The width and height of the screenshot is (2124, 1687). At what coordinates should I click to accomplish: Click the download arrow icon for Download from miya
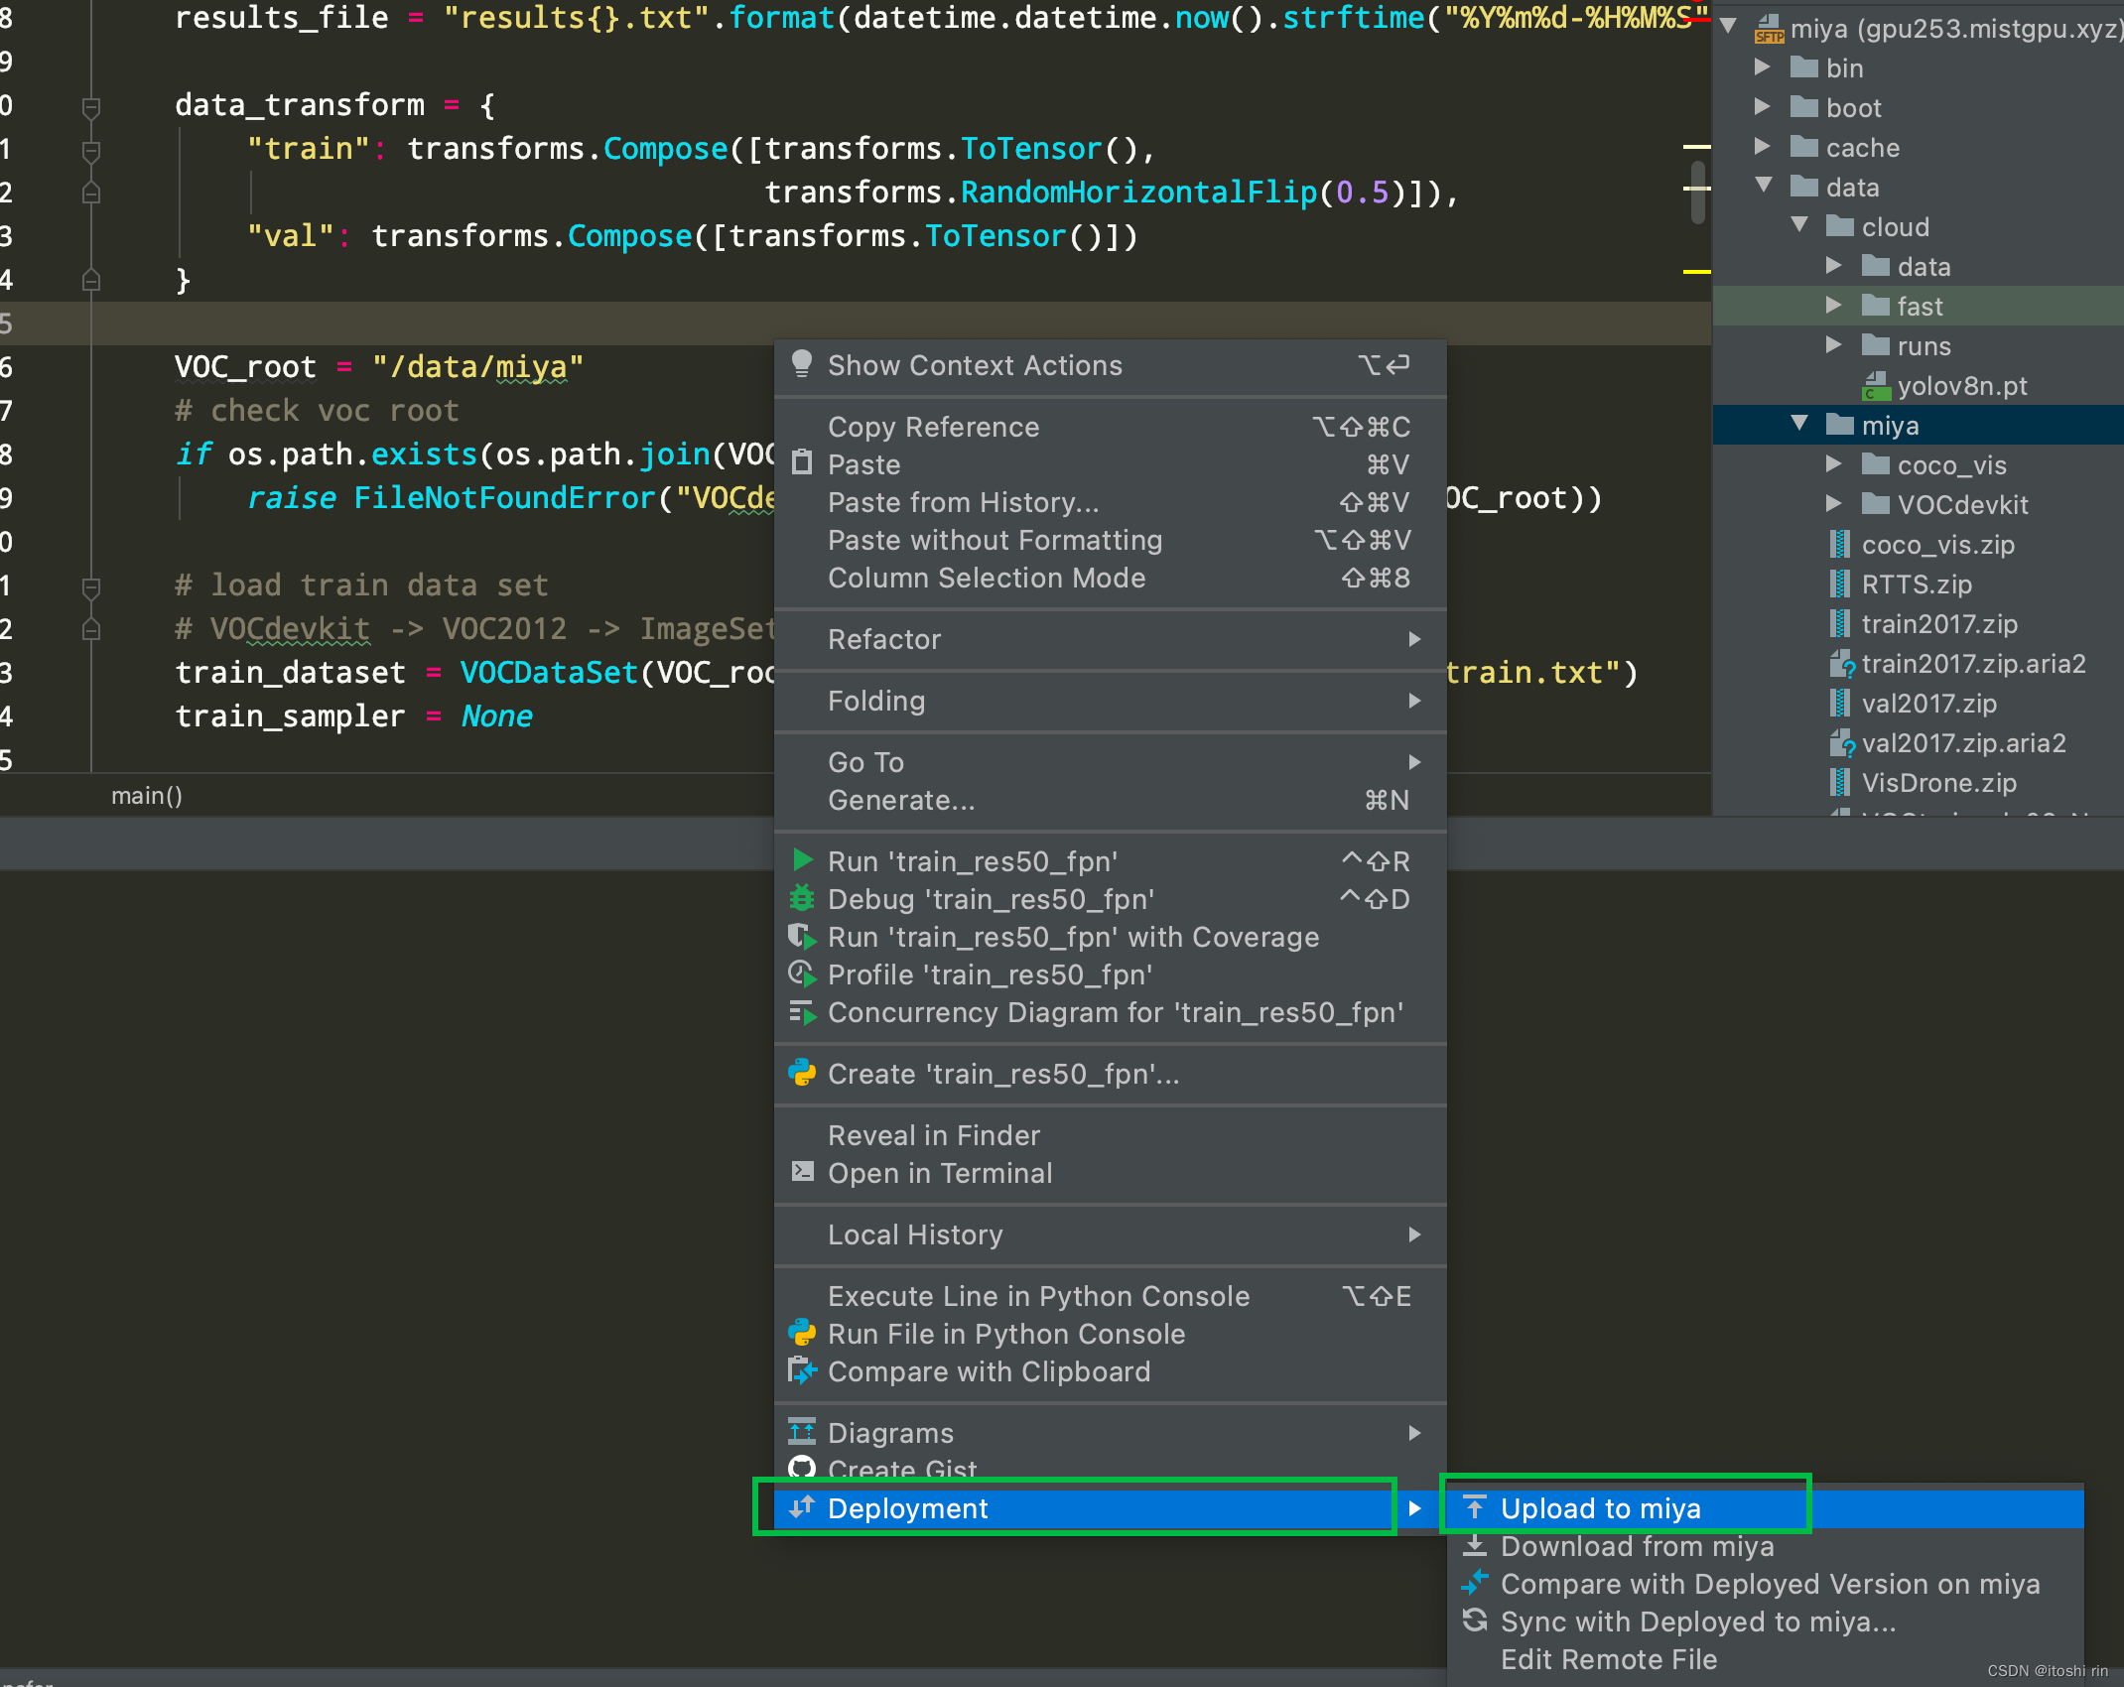(x=1475, y=1545)
